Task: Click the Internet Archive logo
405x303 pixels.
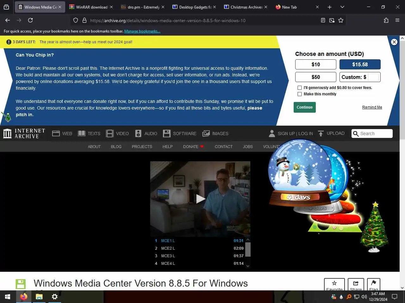Action: pyautogui.click(x=24, y=134)
